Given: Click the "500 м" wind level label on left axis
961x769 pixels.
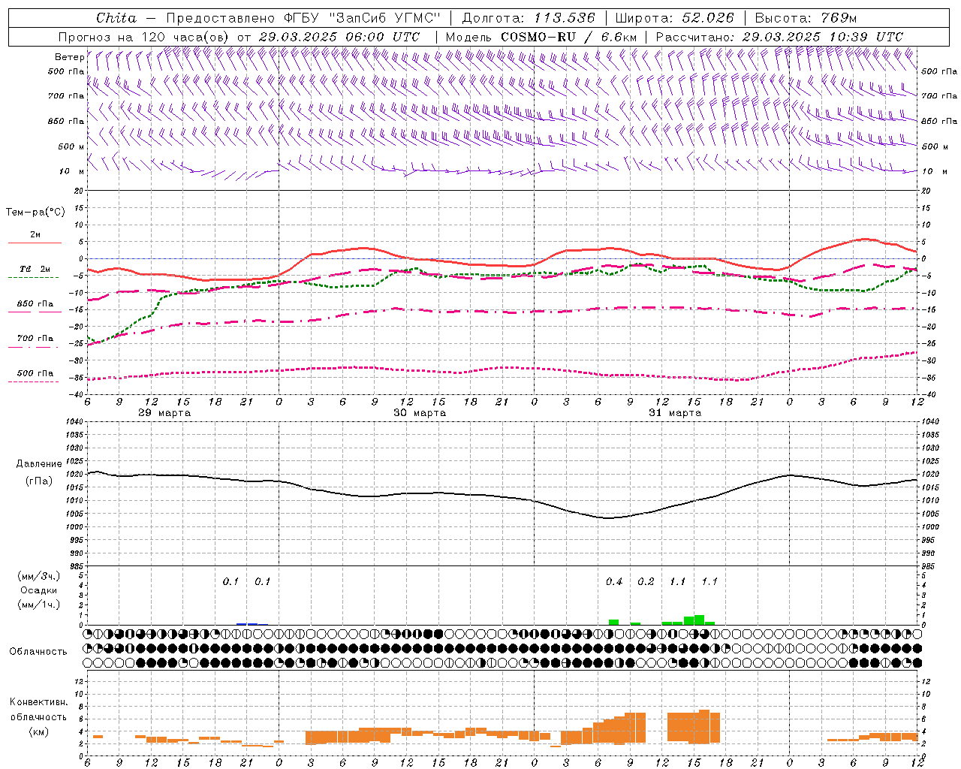Looking at the screenshot, I should (72, 146).
